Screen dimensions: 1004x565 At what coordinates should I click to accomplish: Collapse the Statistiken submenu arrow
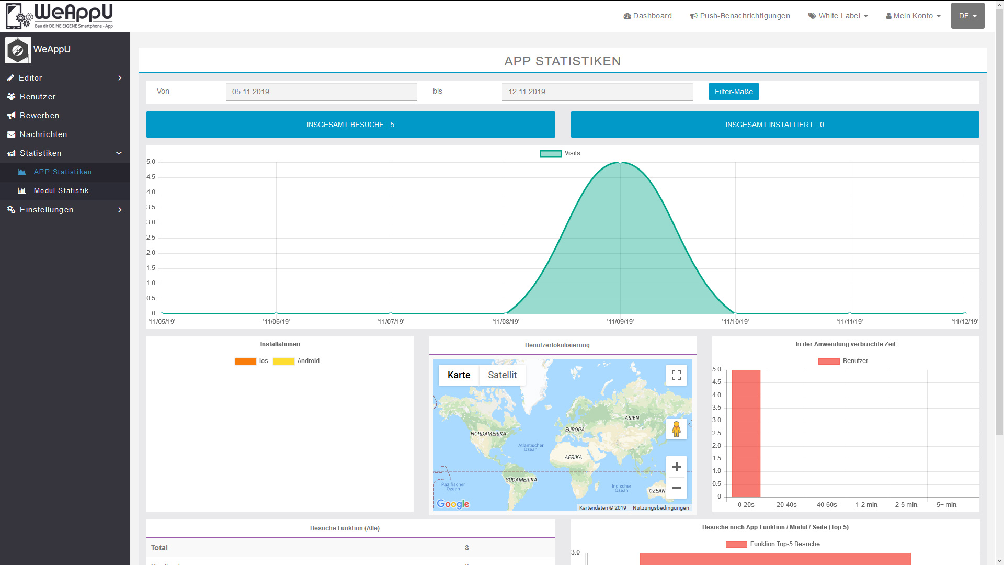[x=119, y=153]
